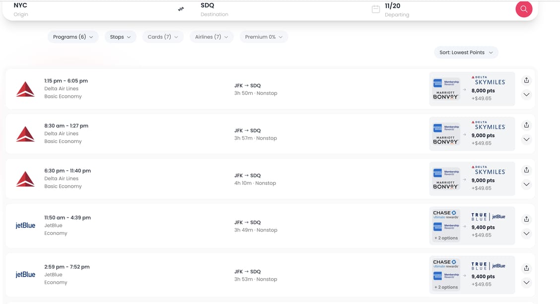Open the Cards (7) filter dropdown
Screen dimensions: 560x304
163,37
